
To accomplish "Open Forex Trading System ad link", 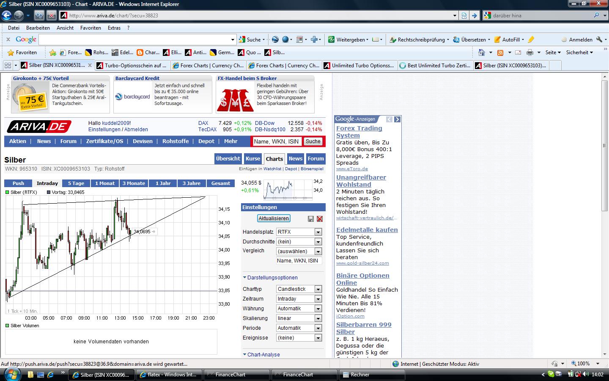I will click(359, 132).
